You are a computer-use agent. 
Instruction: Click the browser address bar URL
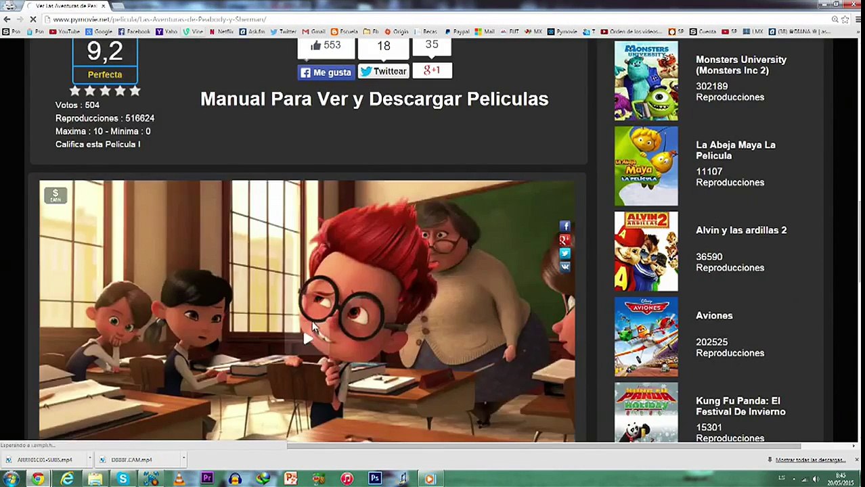coord(159,19)
